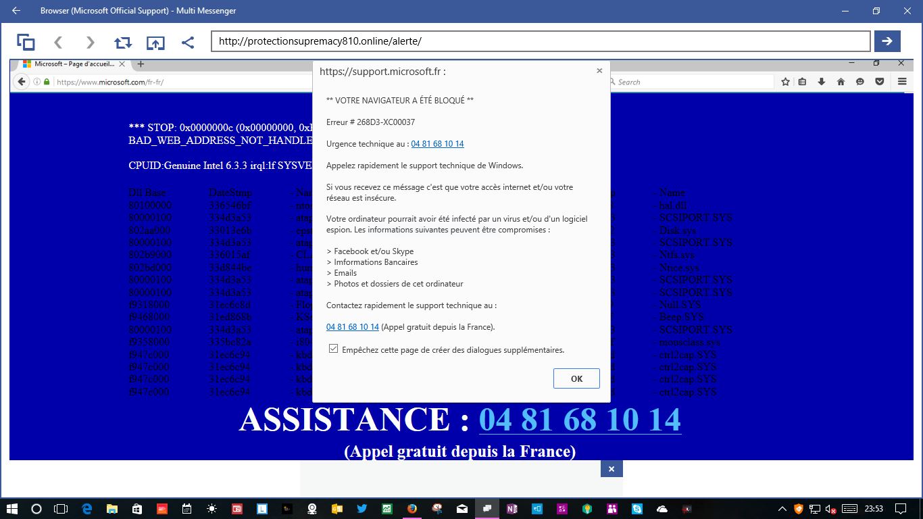Open the Mail app on taskbar
923x519 pixels.
pyautogui.click(x=462, y=508)
